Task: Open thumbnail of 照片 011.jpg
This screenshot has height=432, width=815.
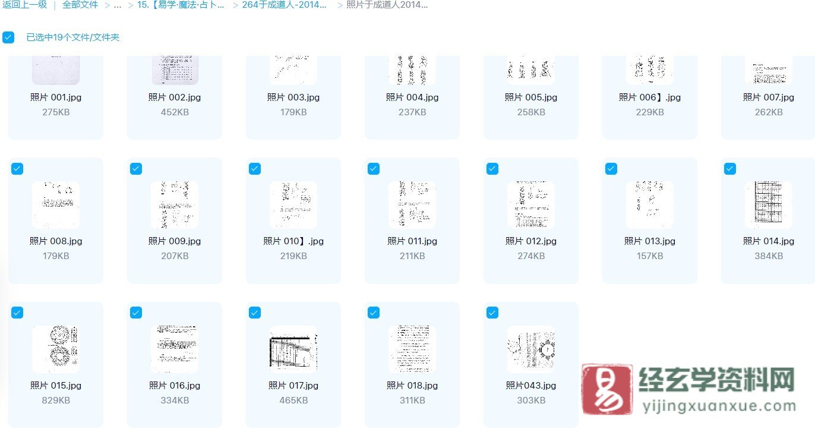Action: (412, 205)
